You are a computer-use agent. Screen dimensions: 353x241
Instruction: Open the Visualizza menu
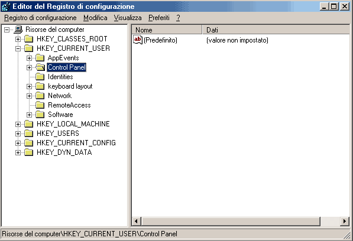coord(128,18)
